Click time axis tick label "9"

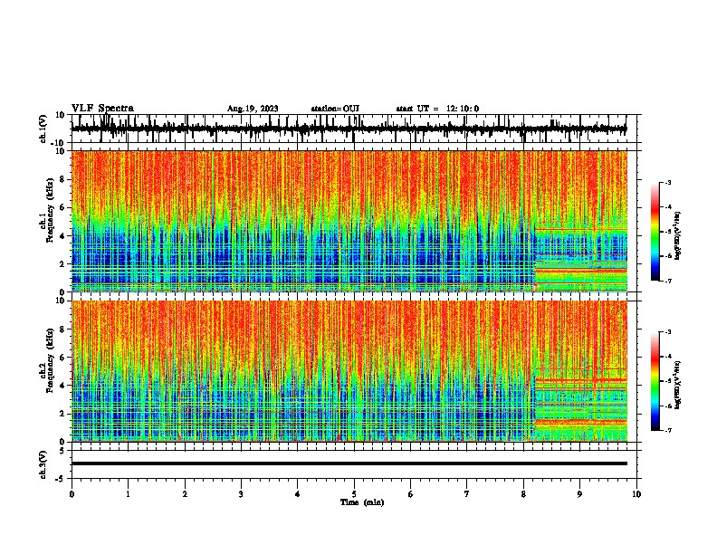579,494
